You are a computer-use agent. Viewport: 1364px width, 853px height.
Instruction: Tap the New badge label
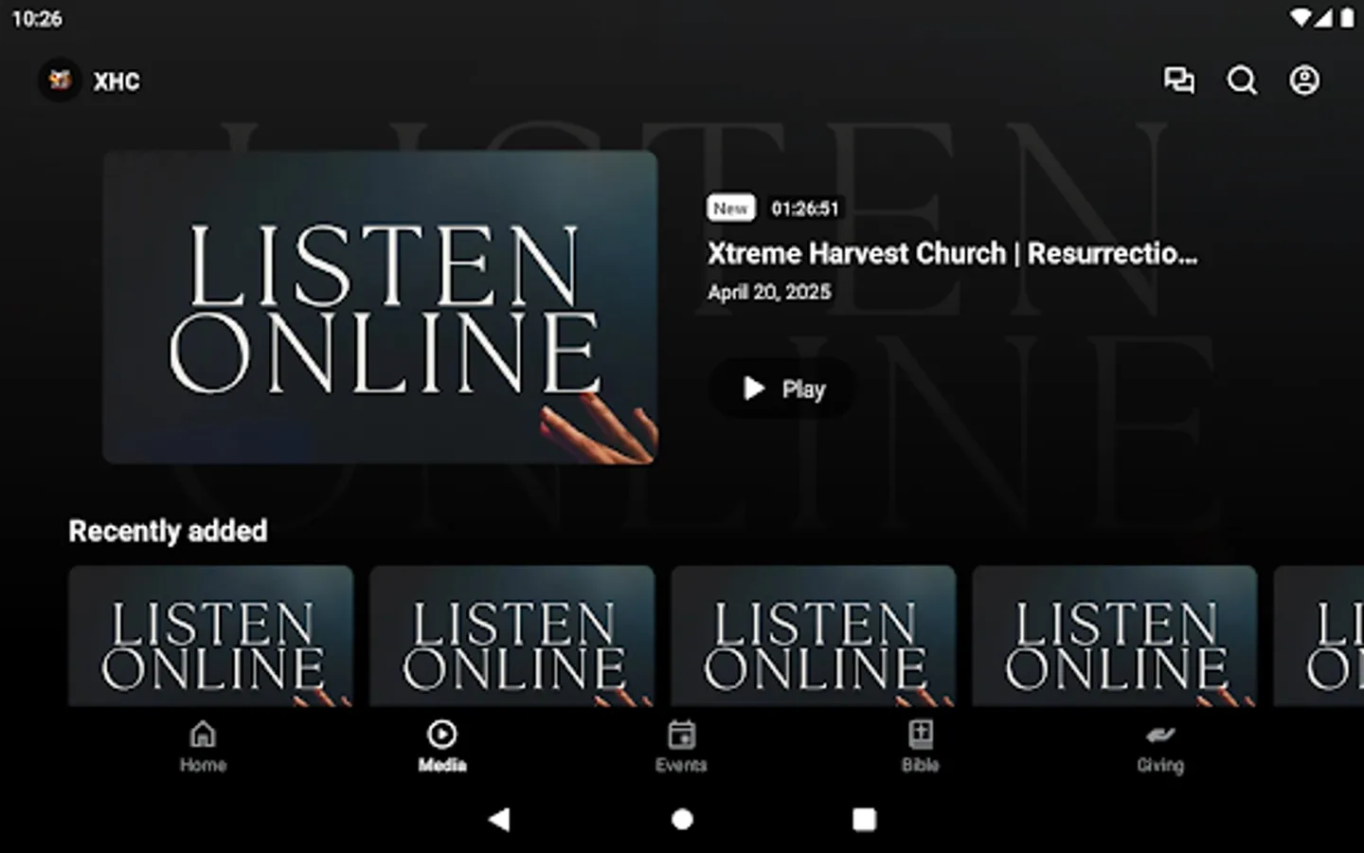pyautogui.click(x=730, y=209)
